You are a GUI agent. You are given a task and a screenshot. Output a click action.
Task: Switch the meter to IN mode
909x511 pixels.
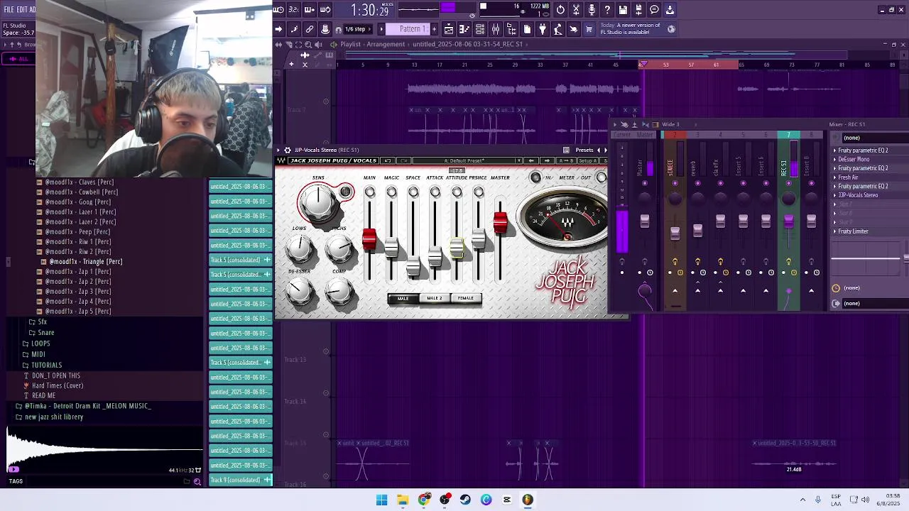[x=535, y=177]
